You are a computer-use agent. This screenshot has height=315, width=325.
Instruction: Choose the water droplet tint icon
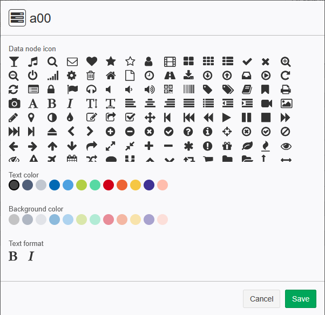click(70, 118)
